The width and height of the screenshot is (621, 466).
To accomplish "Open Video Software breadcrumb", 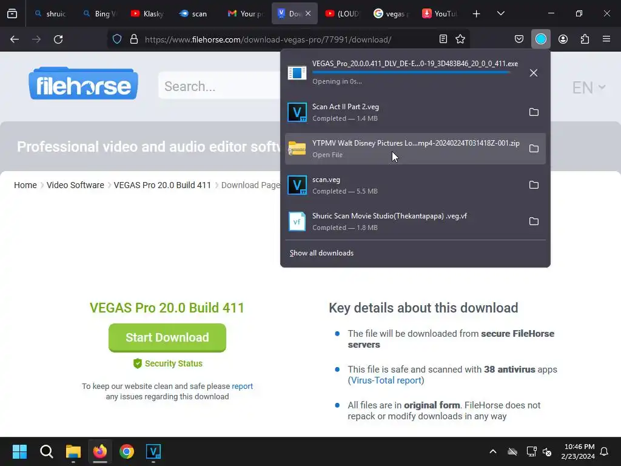I will [x=75, y=185].
